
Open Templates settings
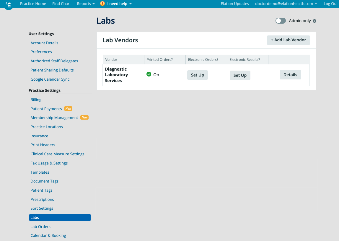tap(40, 172)
